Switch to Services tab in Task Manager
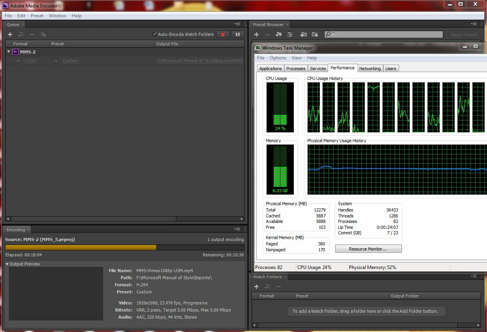The width and height of the screenshot is (487, 332). (x=318, y=69)
